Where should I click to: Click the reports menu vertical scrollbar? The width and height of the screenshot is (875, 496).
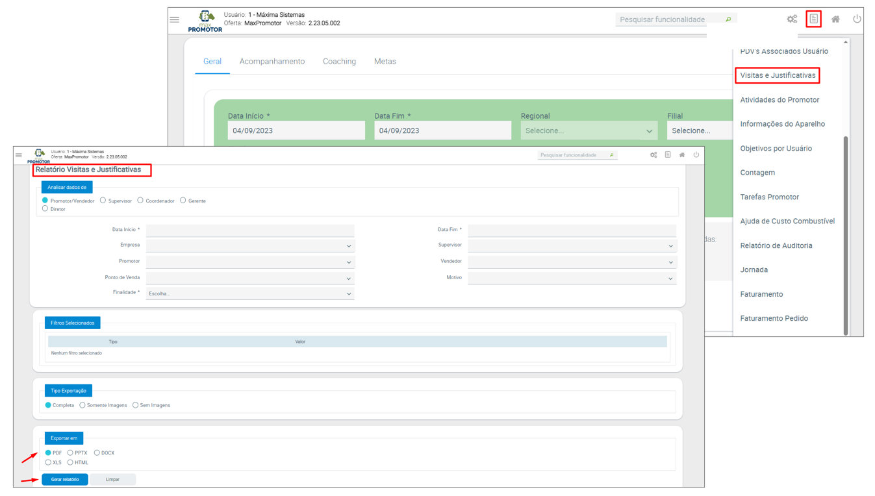tap(845, 234)
